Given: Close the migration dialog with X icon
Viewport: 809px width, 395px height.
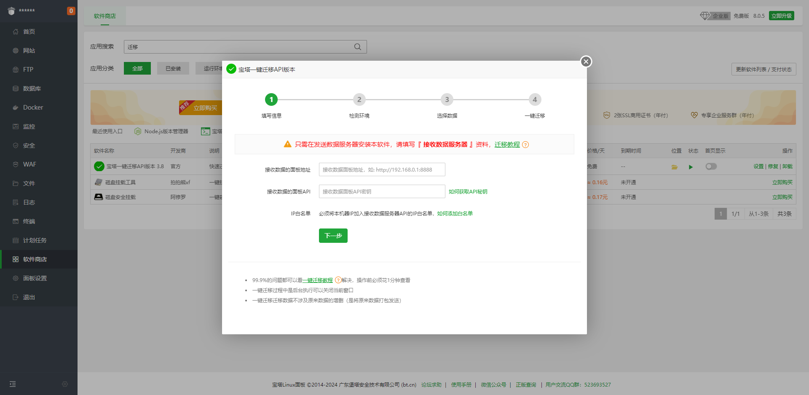Looking at the screenshot, I should point(586,62).
